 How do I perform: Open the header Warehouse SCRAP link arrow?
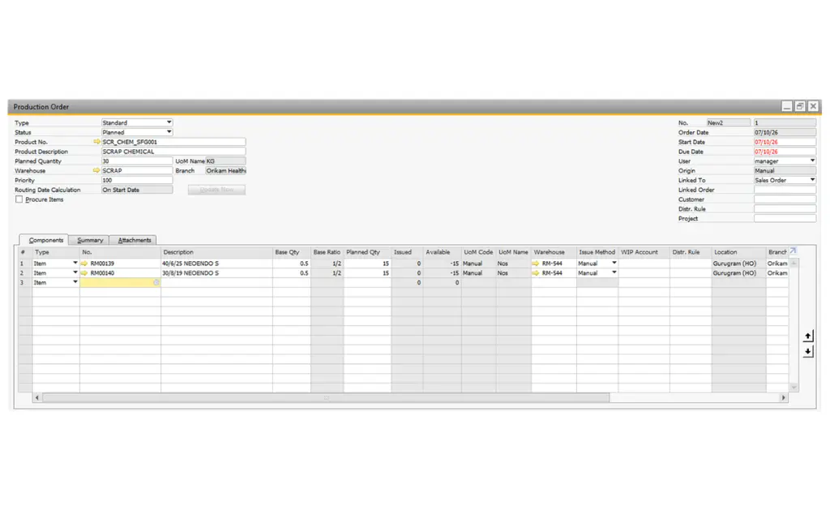96,170
